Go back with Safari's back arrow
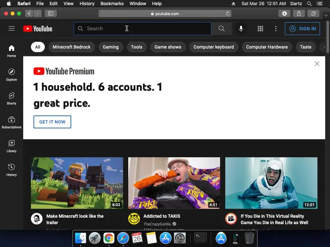330x247 pixels. pos(29,14)
